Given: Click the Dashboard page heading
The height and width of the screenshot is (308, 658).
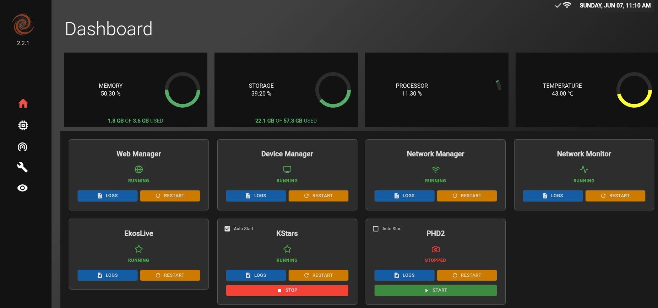Looking at the screenshot, I should (109, 29).
